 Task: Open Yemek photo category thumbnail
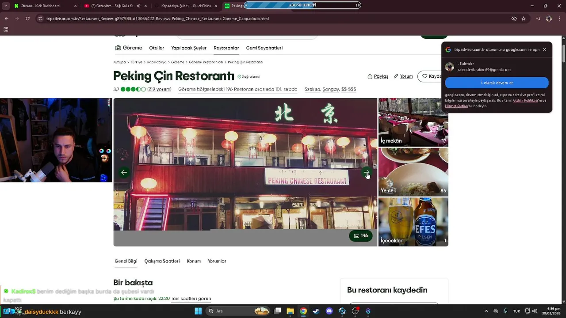[413, 172]
